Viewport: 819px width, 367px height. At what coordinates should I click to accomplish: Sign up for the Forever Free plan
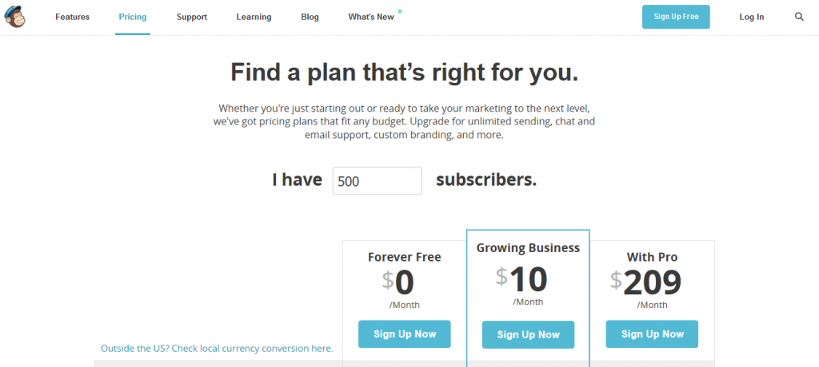click(404, 334)
